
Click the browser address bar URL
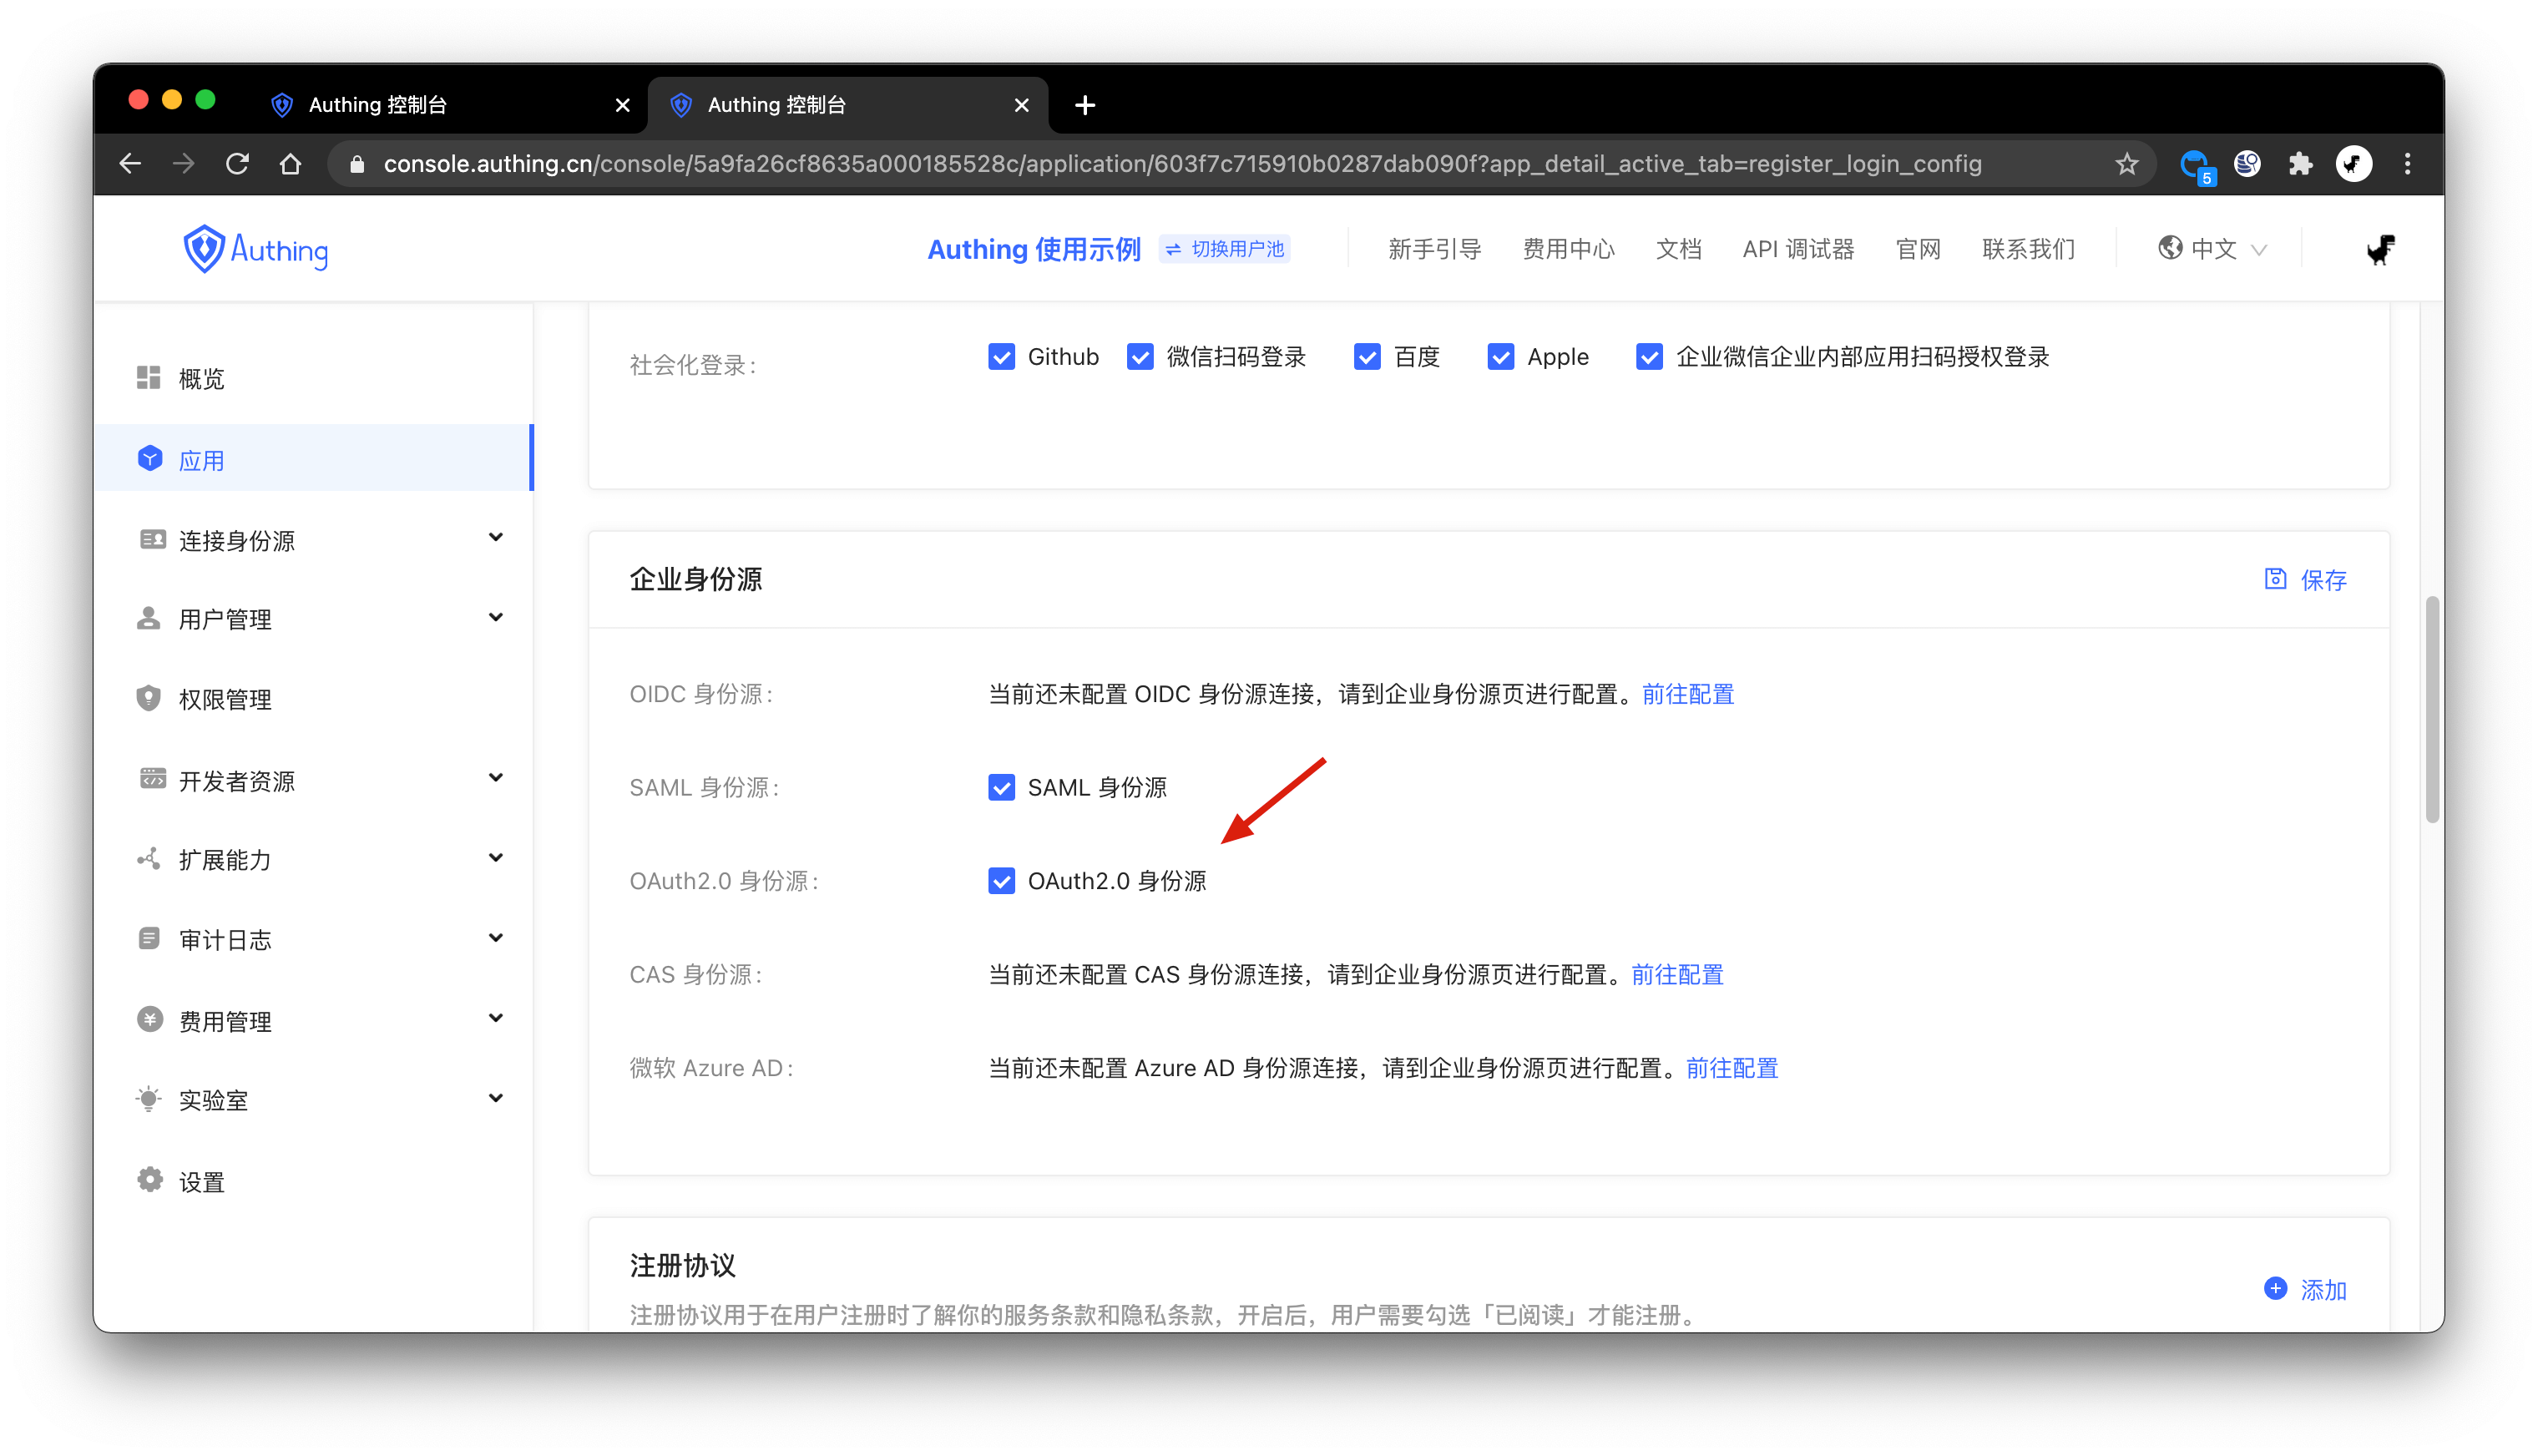pos(1180,164)
